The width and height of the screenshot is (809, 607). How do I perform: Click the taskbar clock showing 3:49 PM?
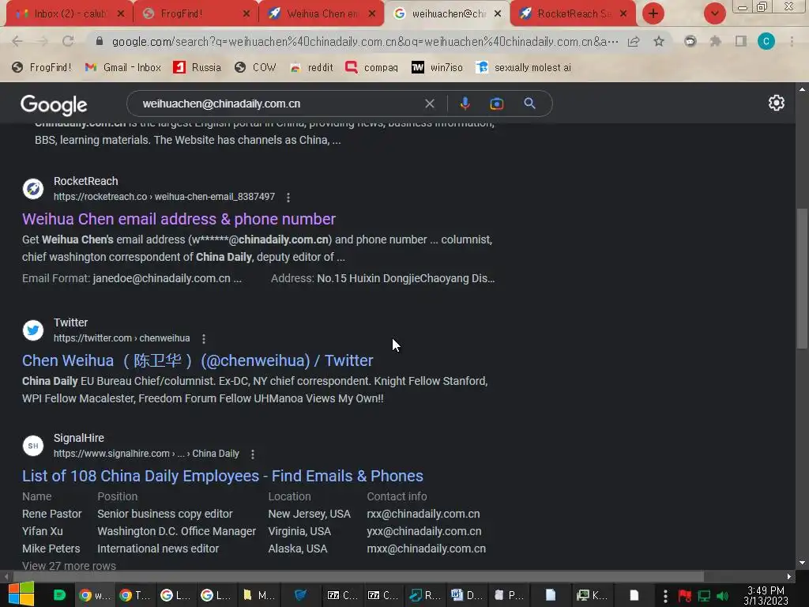pyautogui.click(x=766, y=595)
